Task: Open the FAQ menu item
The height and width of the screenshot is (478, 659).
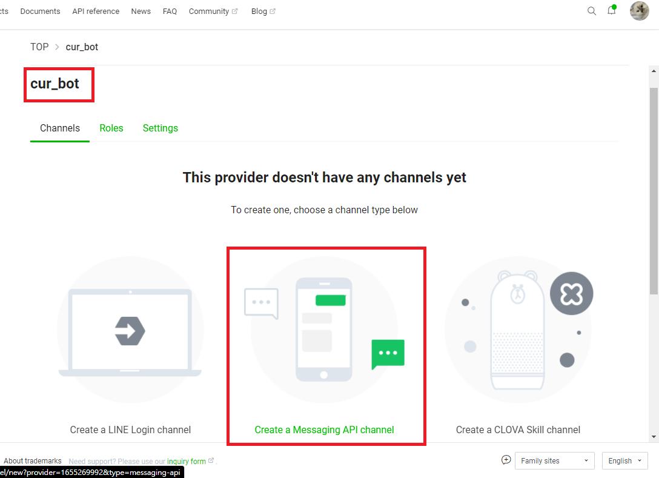Action: (x=170, y=12)
